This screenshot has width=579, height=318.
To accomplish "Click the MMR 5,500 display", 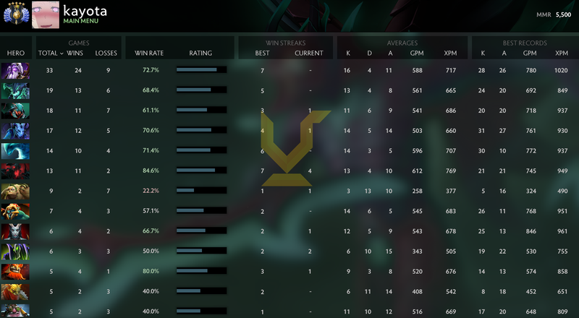I will click(554, 14).
